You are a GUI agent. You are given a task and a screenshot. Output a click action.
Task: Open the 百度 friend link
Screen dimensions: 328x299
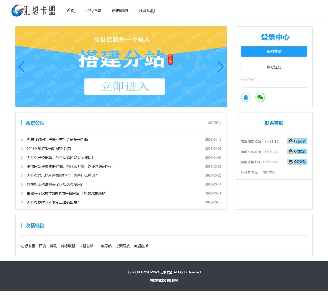[x=42, y=246]
